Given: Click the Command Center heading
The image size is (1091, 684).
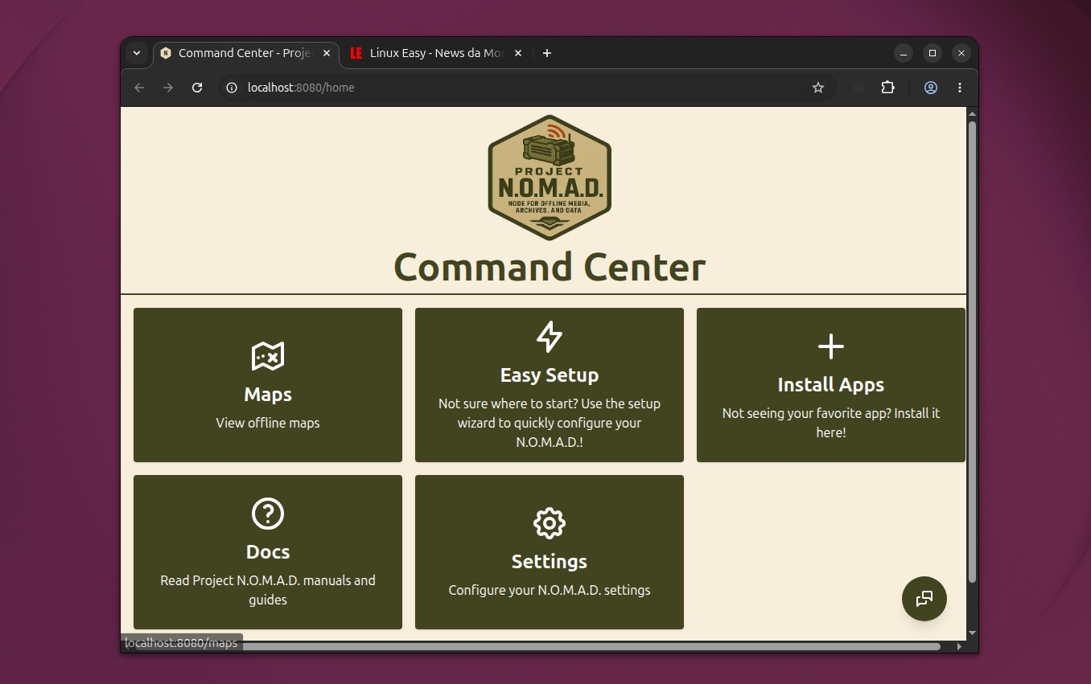Looking at the screenshot, I should [550, 267].
